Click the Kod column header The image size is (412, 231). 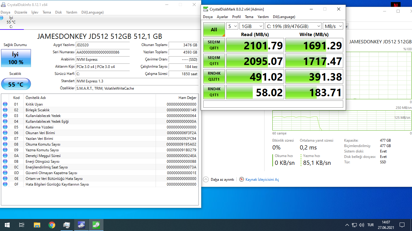coord(16,98)
